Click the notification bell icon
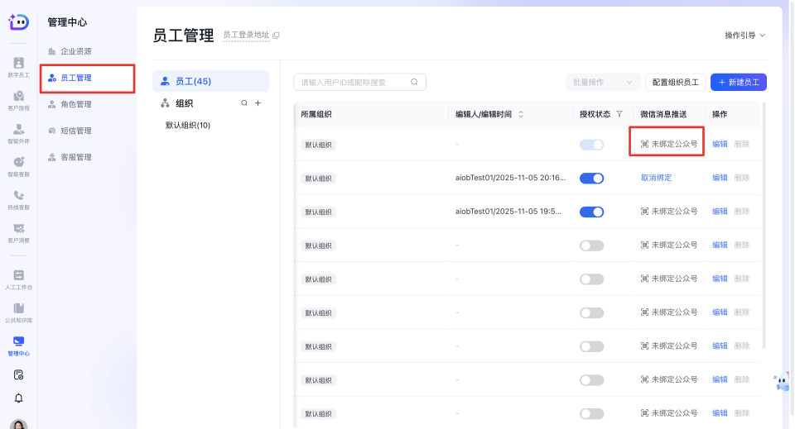This screenshot has width=795, height=429. coord(18,398)
